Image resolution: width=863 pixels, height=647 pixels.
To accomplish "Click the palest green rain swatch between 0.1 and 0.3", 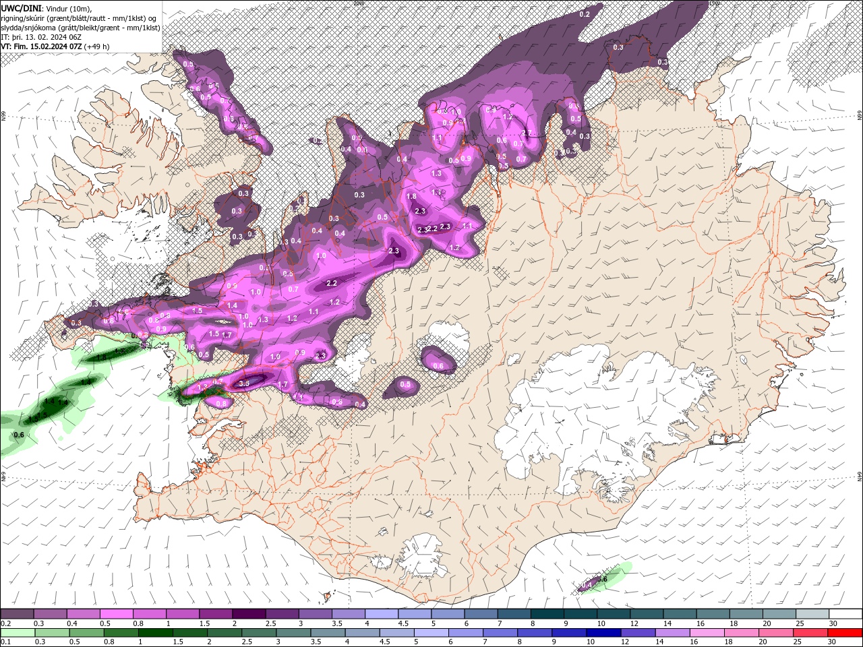I will (x=18, y=633).
